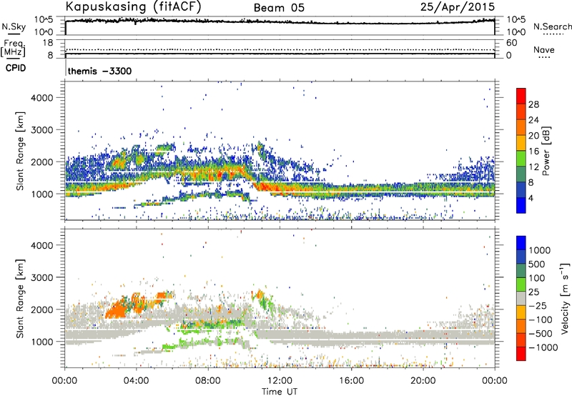
Task: Click the "4" label on power colorbar
Action: pos(531,198)
